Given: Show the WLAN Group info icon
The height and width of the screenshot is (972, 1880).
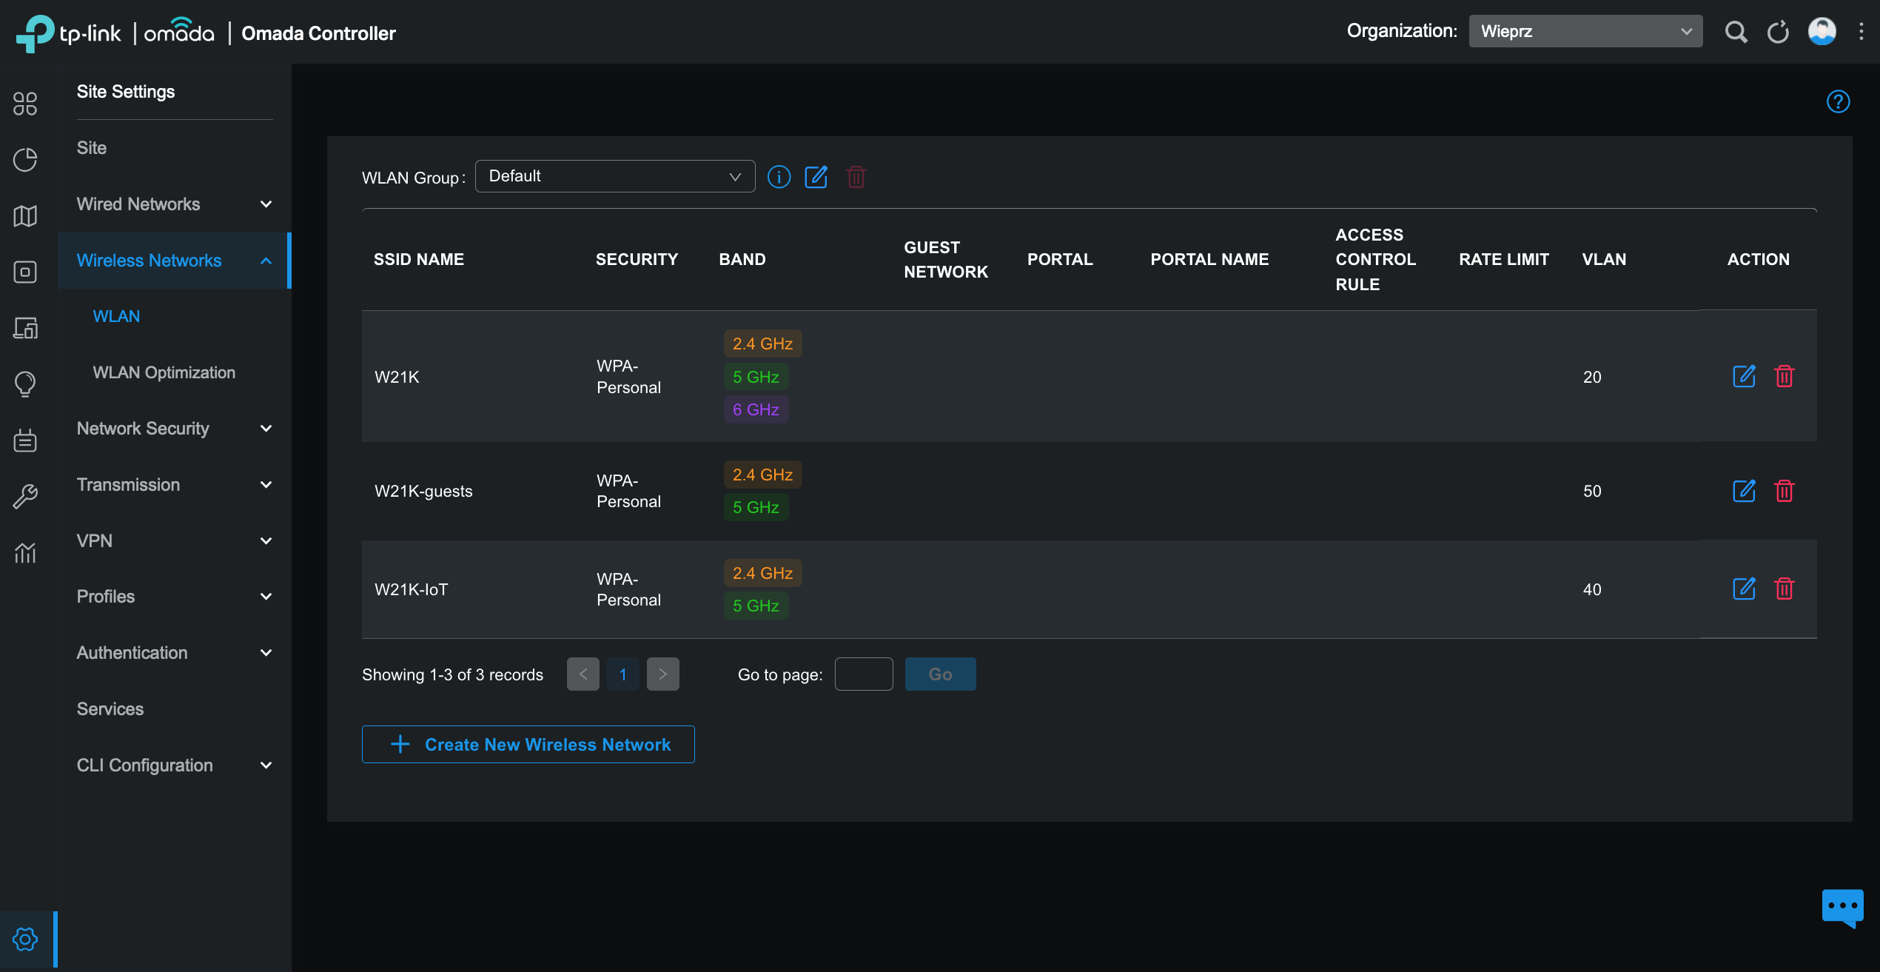Looking at the screenshot, I should coord(779,177).
